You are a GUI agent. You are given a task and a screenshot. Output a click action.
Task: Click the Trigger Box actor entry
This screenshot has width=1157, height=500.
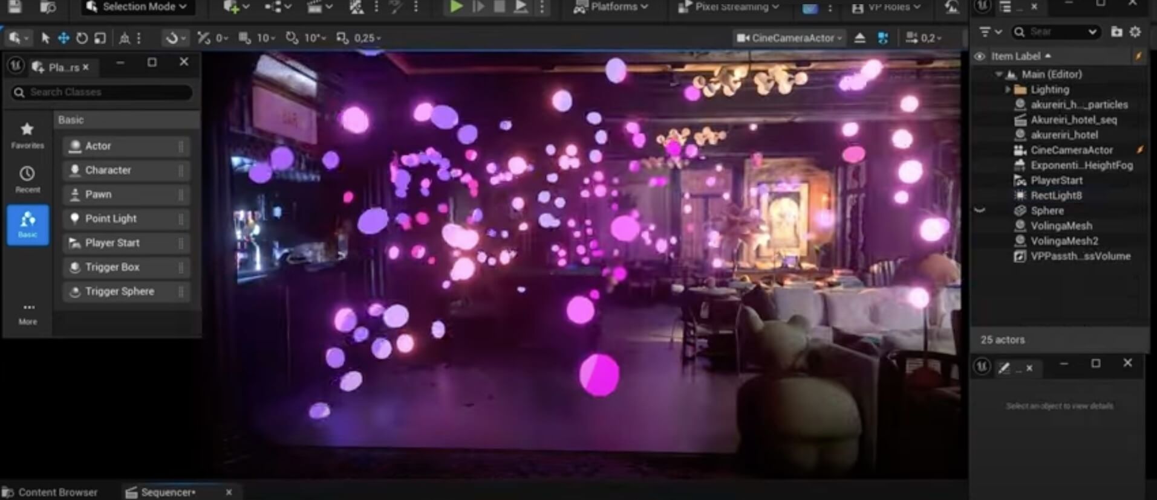click(112, 267)
